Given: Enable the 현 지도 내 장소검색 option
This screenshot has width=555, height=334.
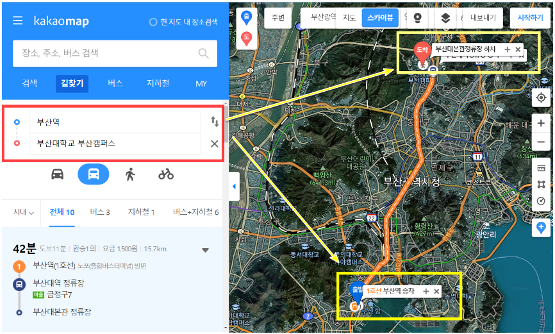Looking at the screenshot, I should [183, 22].
